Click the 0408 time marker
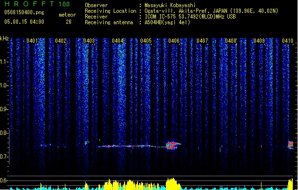The width and height of the screenshot is (298, 190). pyautogui.click(x=231, y=41)
